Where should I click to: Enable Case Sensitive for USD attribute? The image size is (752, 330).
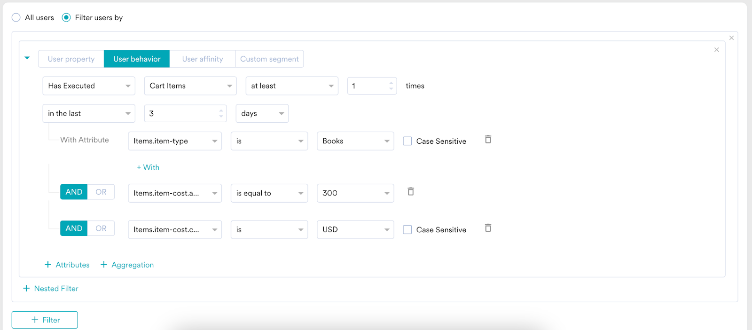click(x=407, y=229)
